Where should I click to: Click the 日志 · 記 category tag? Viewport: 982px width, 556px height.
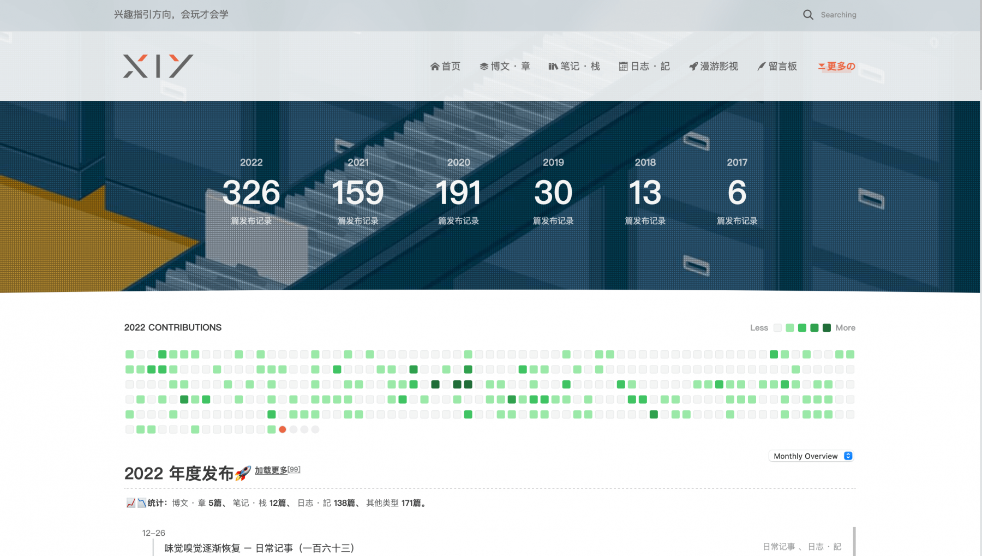pyautogui.click(x=824, y=547)
